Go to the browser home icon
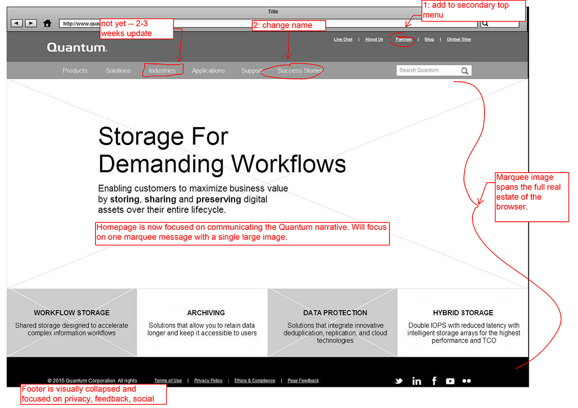Viewport: 578px width, 408px height. [x=47, y=23]
